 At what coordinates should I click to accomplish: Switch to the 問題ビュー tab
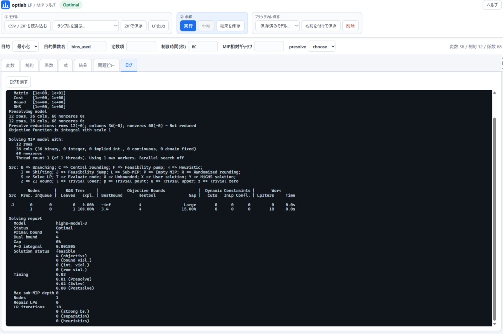[106, 65]
